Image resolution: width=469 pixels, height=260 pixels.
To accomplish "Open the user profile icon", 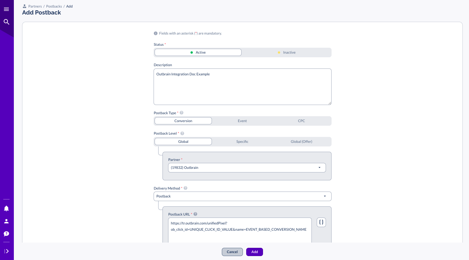I will (x=6, y=221).
